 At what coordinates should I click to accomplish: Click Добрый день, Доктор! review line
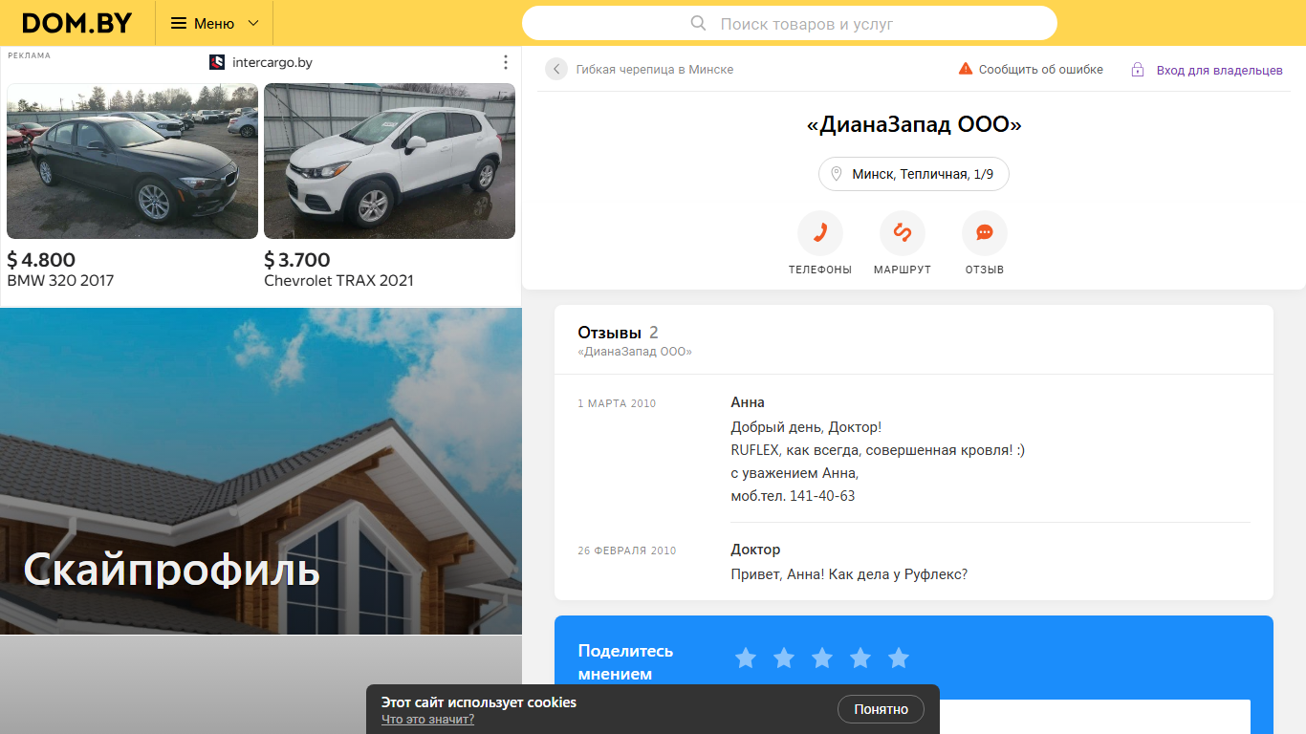pyautogui.click(x=806, y=427)
